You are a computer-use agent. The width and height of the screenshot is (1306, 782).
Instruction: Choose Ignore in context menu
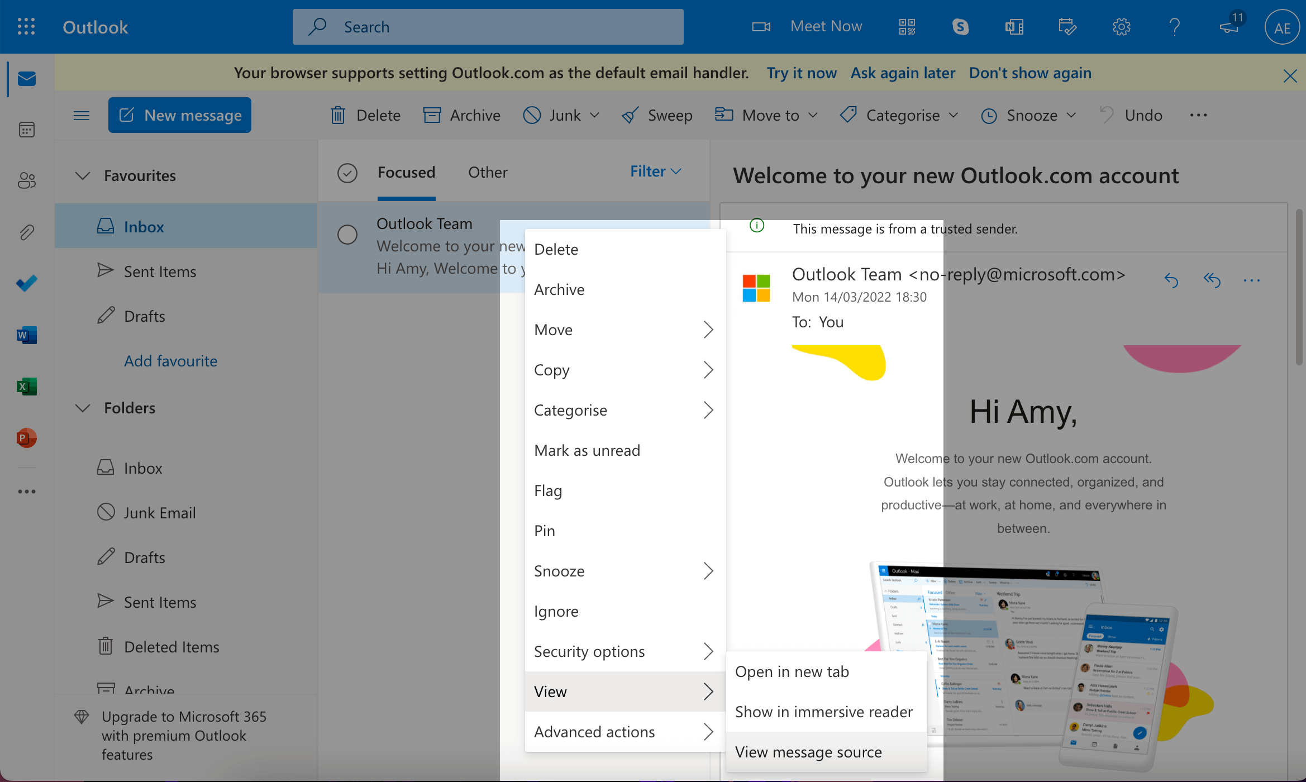(x=625, y=611)
